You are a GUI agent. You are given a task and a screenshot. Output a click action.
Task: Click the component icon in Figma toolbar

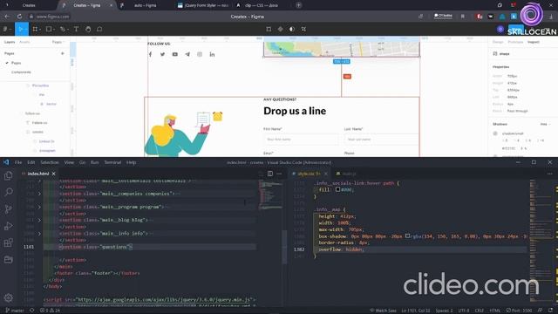(280, 29)
